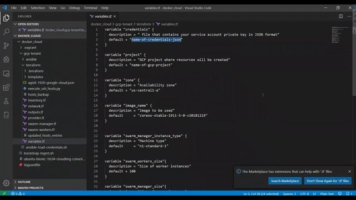Change LF end of line sequence
The width and height of the screenshot is (356, 200).
(x=314, y=194)
